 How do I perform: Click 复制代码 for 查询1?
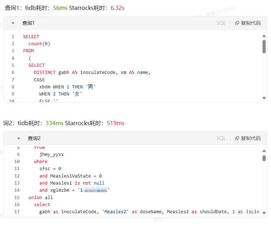(251, 23)
